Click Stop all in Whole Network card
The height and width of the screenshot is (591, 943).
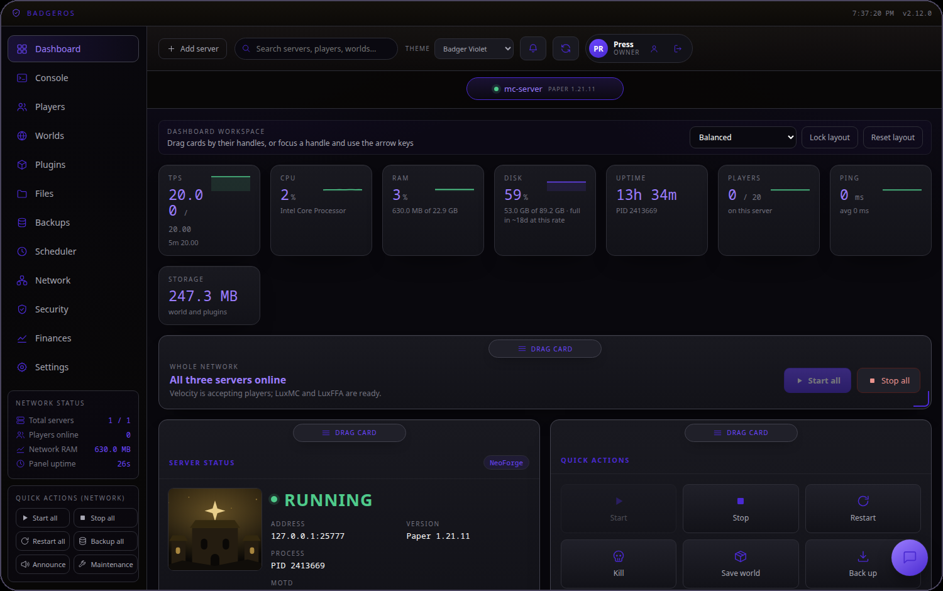coord(888,380)
